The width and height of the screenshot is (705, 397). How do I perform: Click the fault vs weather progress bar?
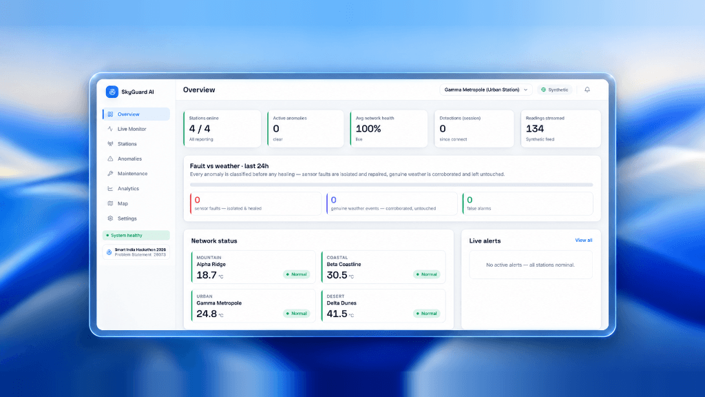(391, 185)
